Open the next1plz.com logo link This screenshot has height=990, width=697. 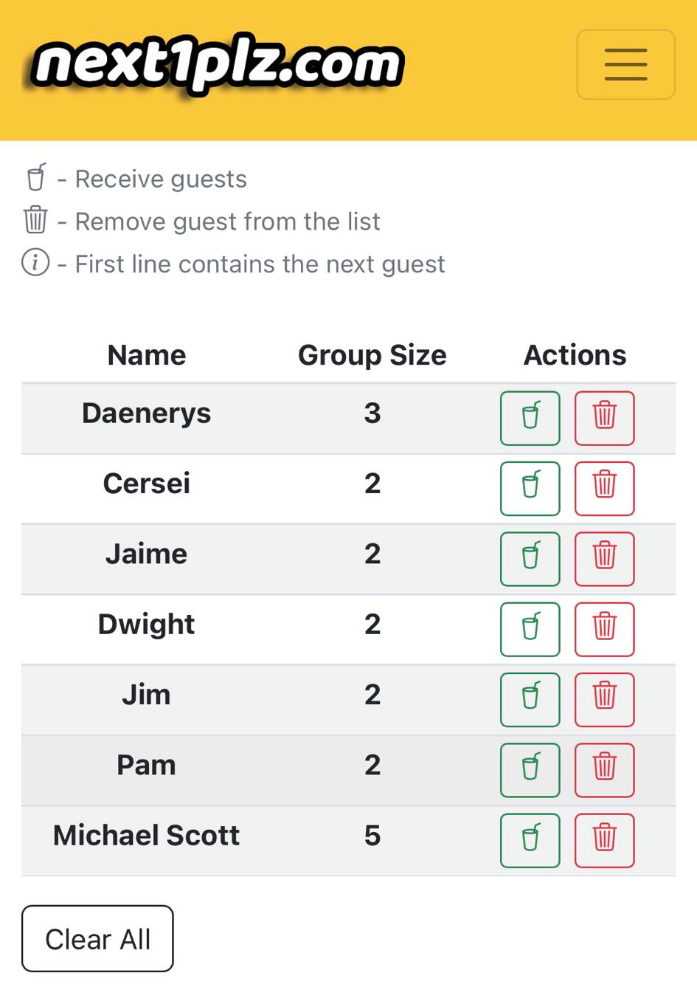click(x=218, y=64)
